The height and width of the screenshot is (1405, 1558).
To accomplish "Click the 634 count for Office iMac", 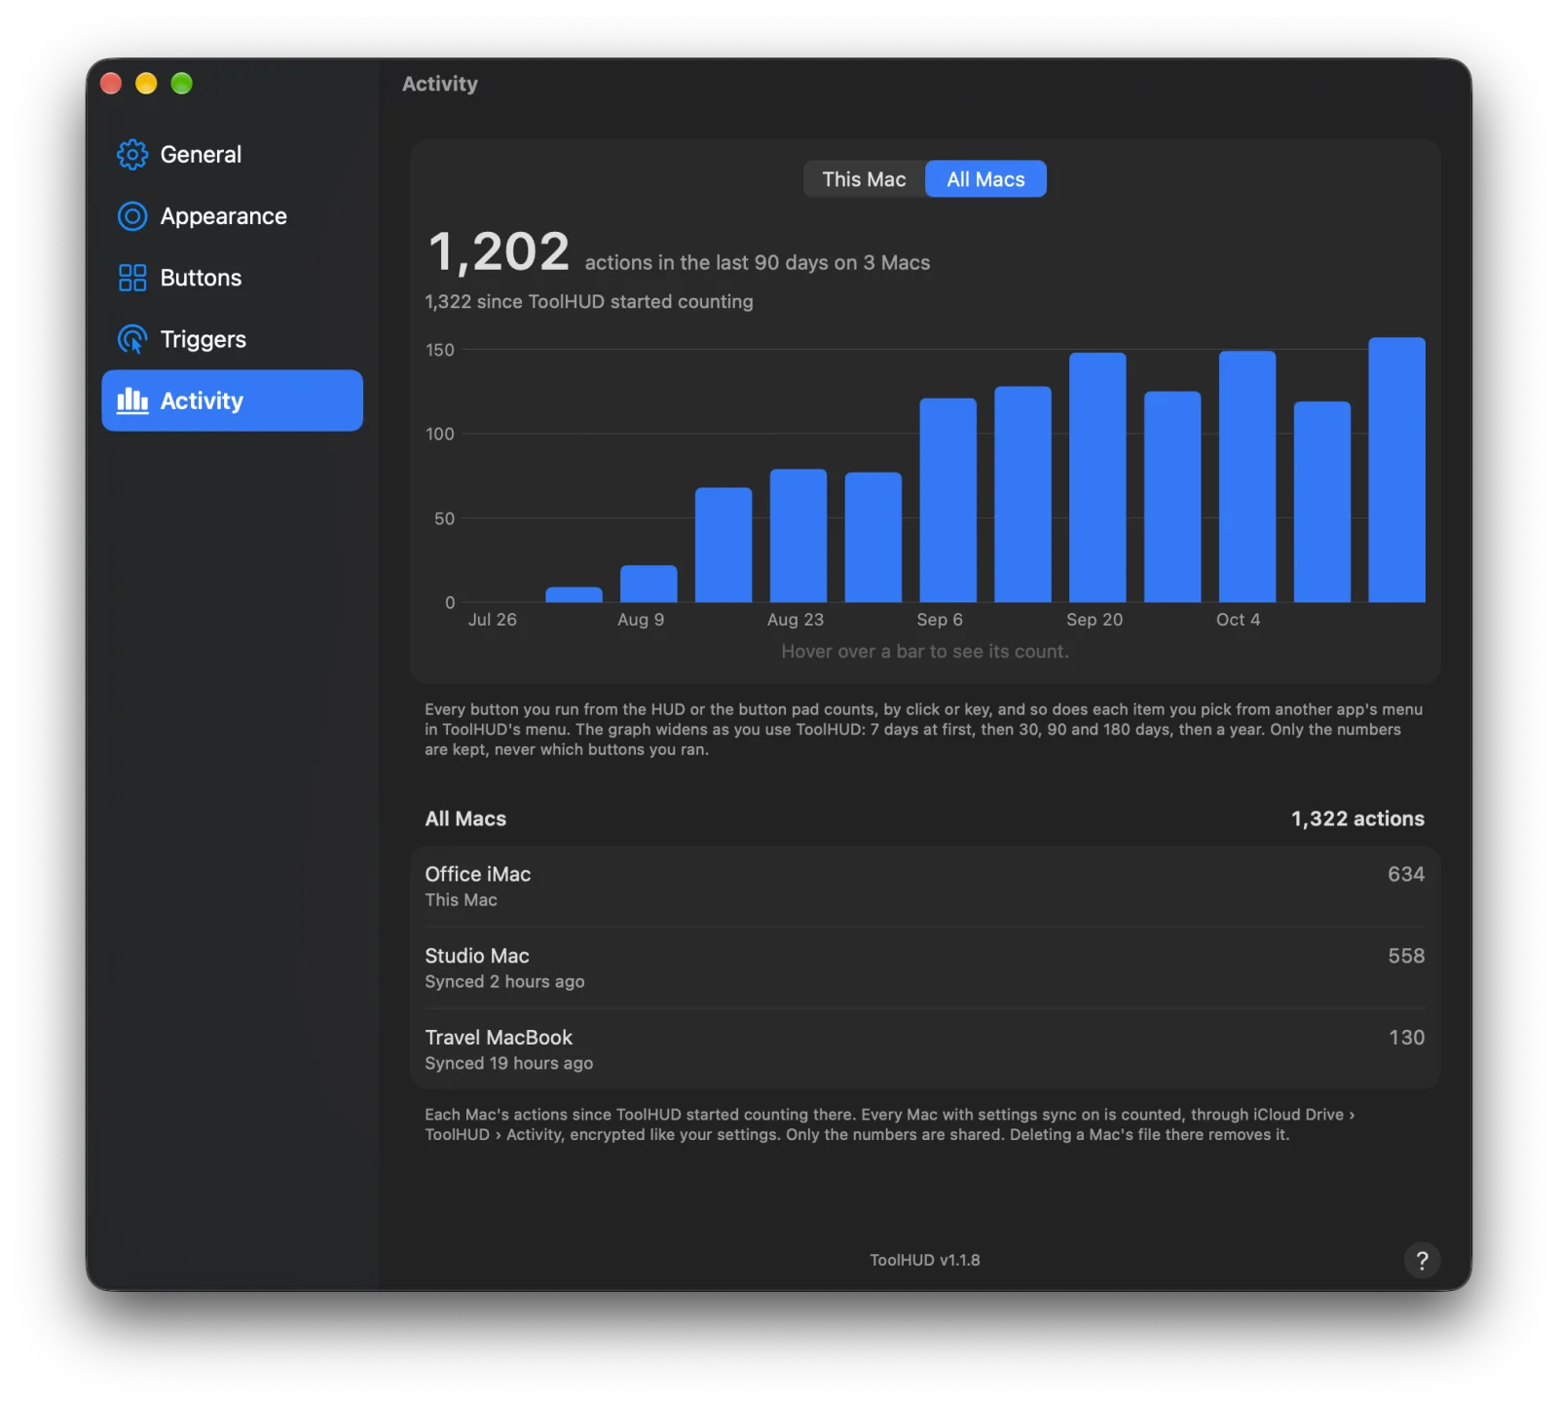I will pos(1405,874).
